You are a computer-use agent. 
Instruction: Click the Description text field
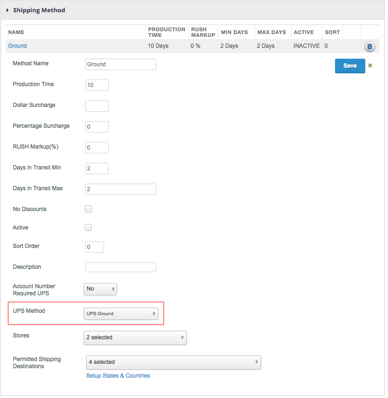121,267
